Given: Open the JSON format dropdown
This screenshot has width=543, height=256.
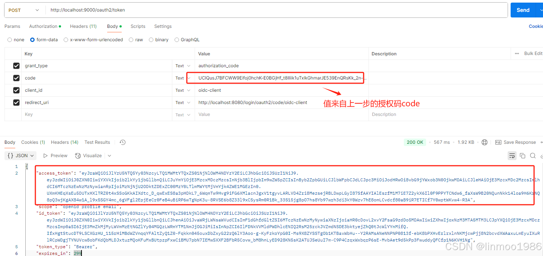Looking at the screenshot, I should tap(21, 156).
